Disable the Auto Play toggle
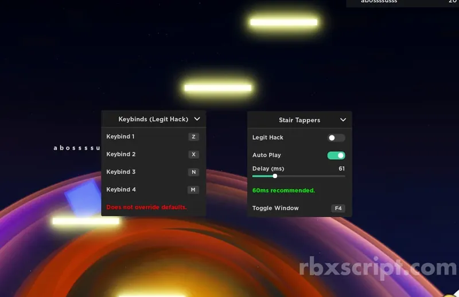This screenshot has width=459, height=297. (336, 155)
